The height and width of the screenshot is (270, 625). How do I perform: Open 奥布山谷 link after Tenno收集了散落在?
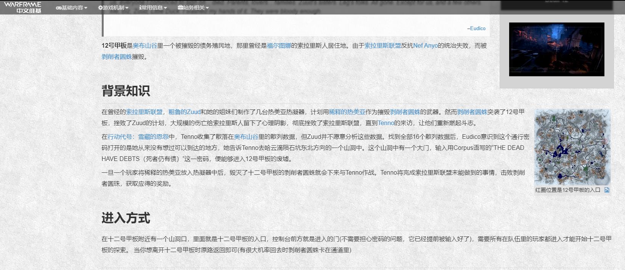[246, 137]
